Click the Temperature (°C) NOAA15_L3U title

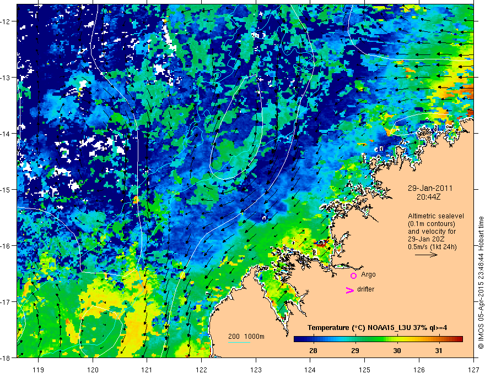pos(377,328)
